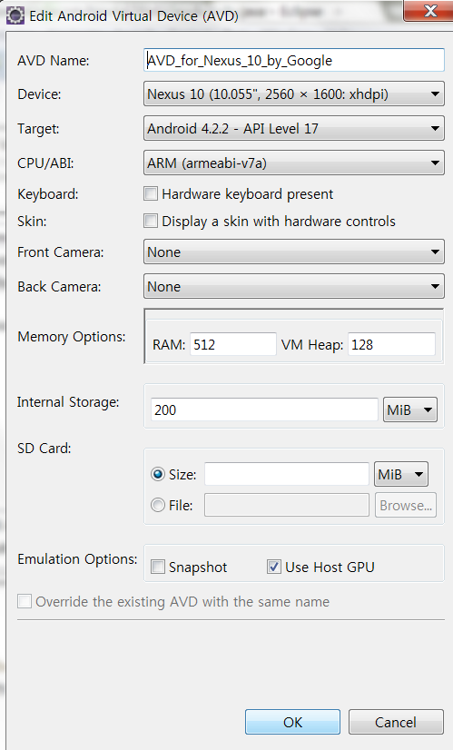This screenshot has height=750, width=453.
Task: Click the RAM field containing 512
Action: (233, 344)
